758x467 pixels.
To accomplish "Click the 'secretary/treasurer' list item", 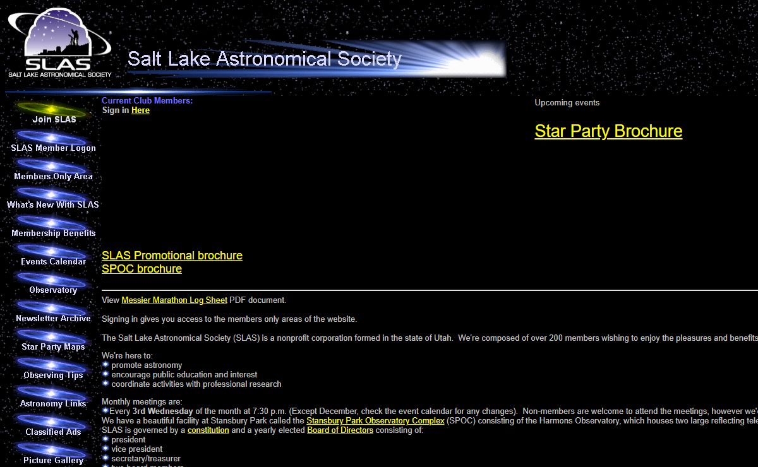I will coord(146,459).
